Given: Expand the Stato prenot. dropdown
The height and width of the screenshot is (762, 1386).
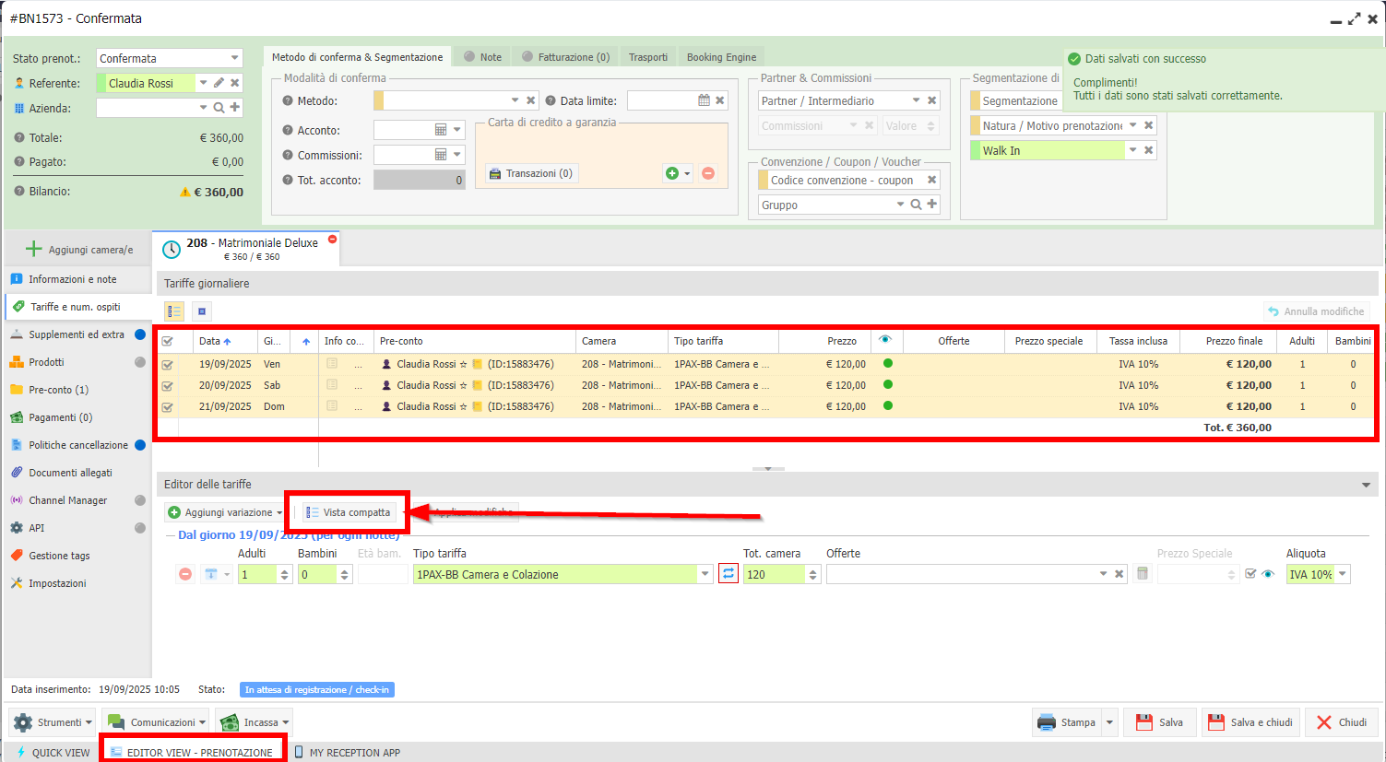Looking at the screenshot, I should click(x=235, y=58).
